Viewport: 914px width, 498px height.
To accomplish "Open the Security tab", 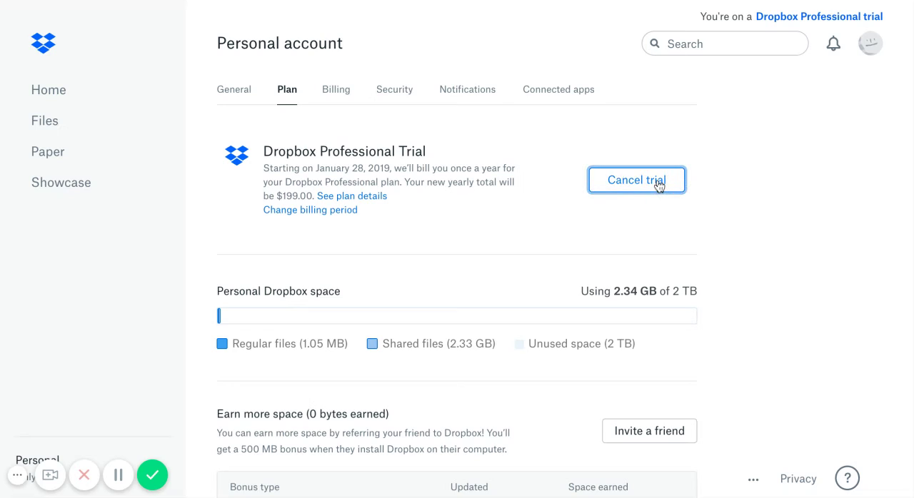I will 394,89.
